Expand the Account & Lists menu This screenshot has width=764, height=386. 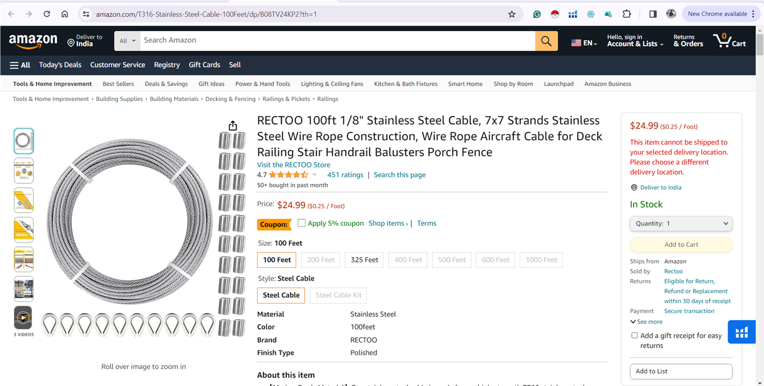click(x=635, y=41)
